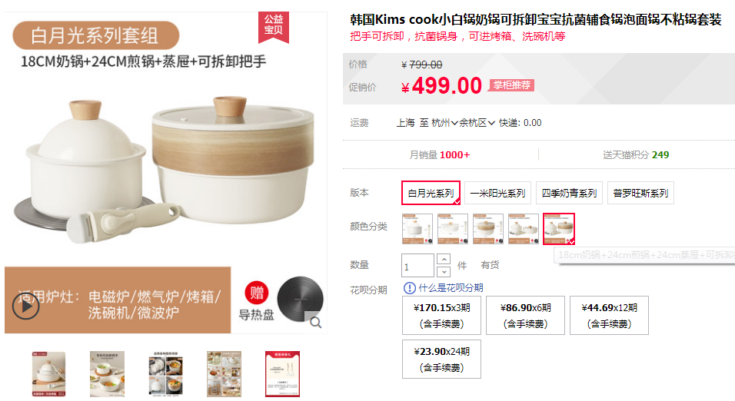Play the product video

(26, 307)
